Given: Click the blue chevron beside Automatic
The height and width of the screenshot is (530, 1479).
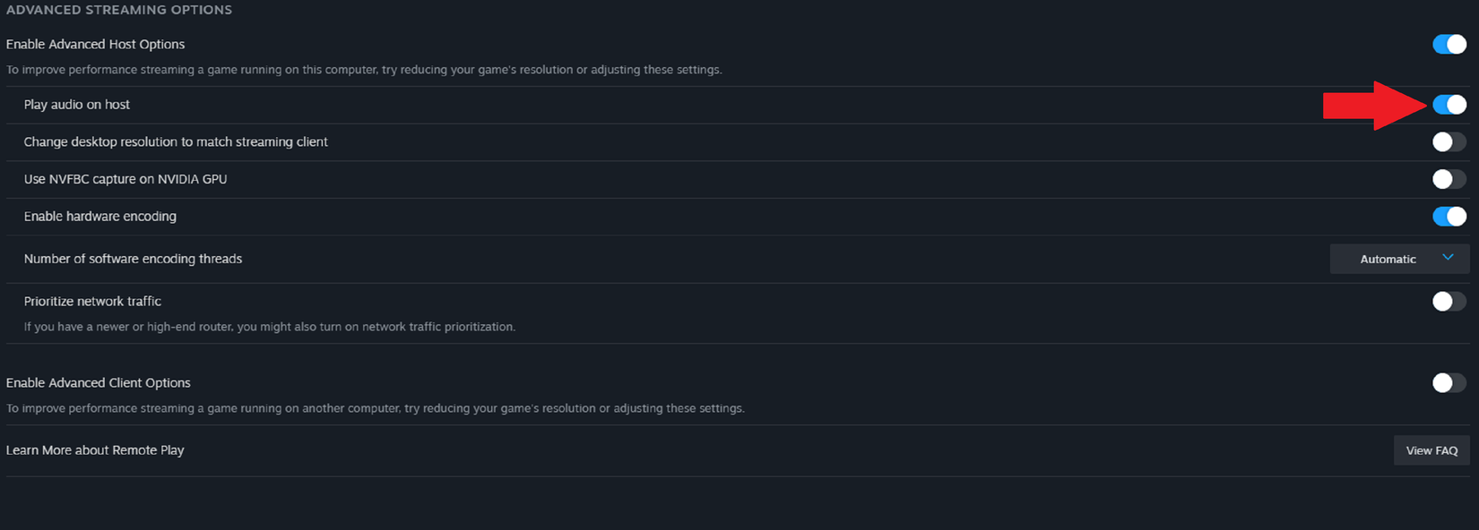Looking at the screenshot, I should (x=1449, y=258).
